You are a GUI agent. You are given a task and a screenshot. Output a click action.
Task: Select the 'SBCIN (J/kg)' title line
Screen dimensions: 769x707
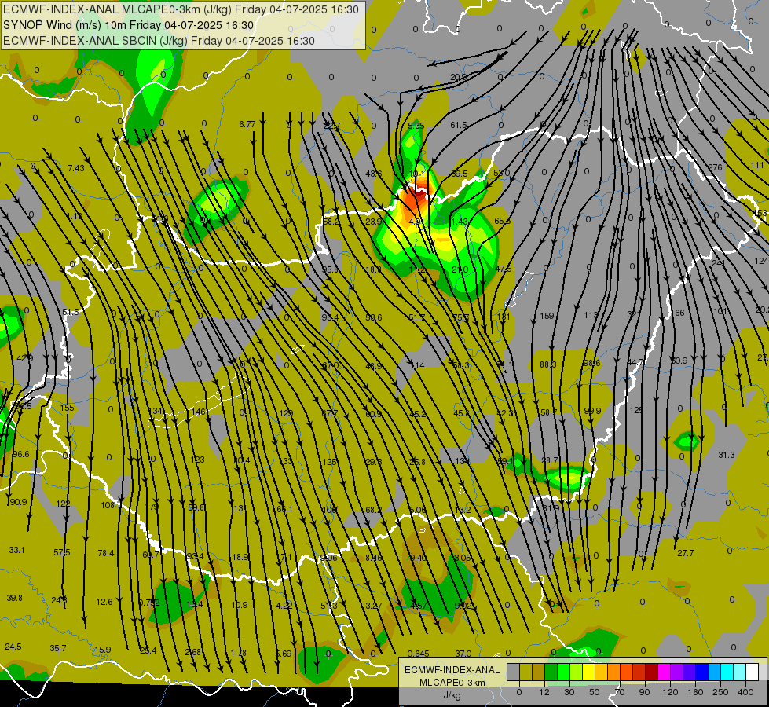(x=159, y=41)
